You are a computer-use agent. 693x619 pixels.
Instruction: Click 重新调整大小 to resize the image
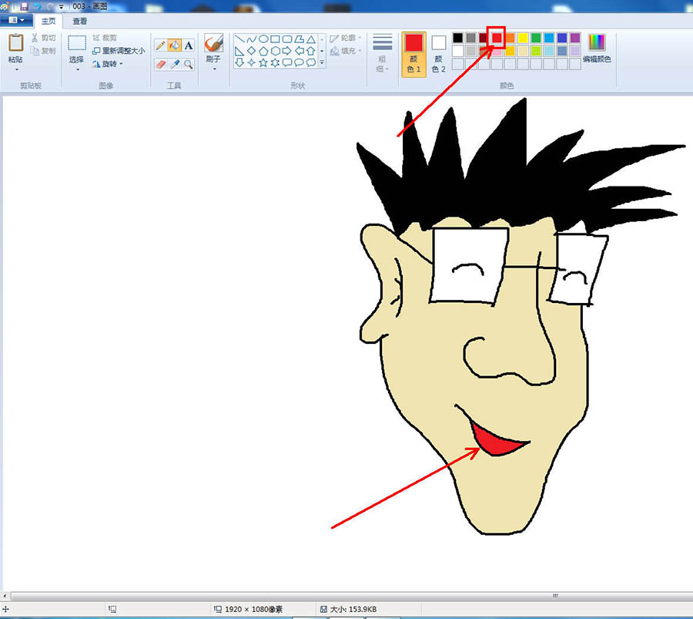119,51
